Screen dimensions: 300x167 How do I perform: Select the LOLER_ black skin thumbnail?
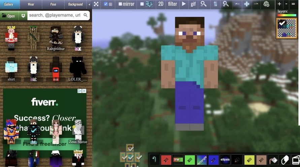tap(78, 69)
